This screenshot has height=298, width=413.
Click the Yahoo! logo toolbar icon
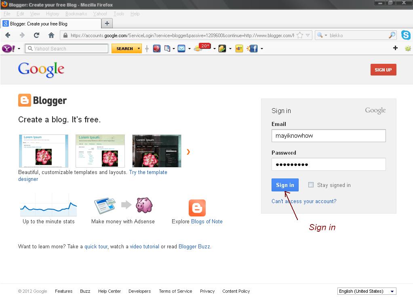tap(8, 48)
